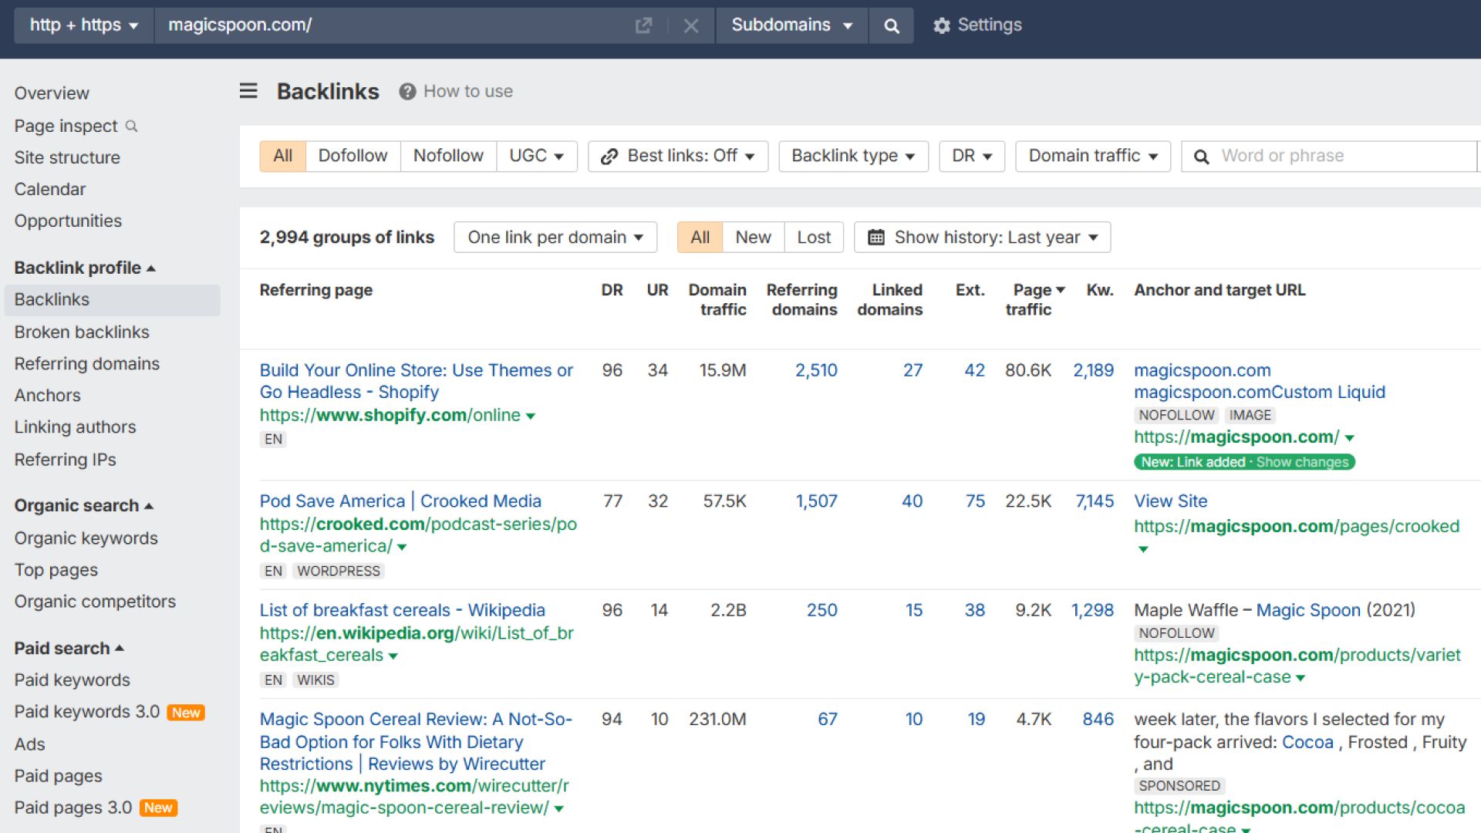1481x833 pixels.
Task: Select the Nofollow filter toggle
Action: (x=448, y=156)
